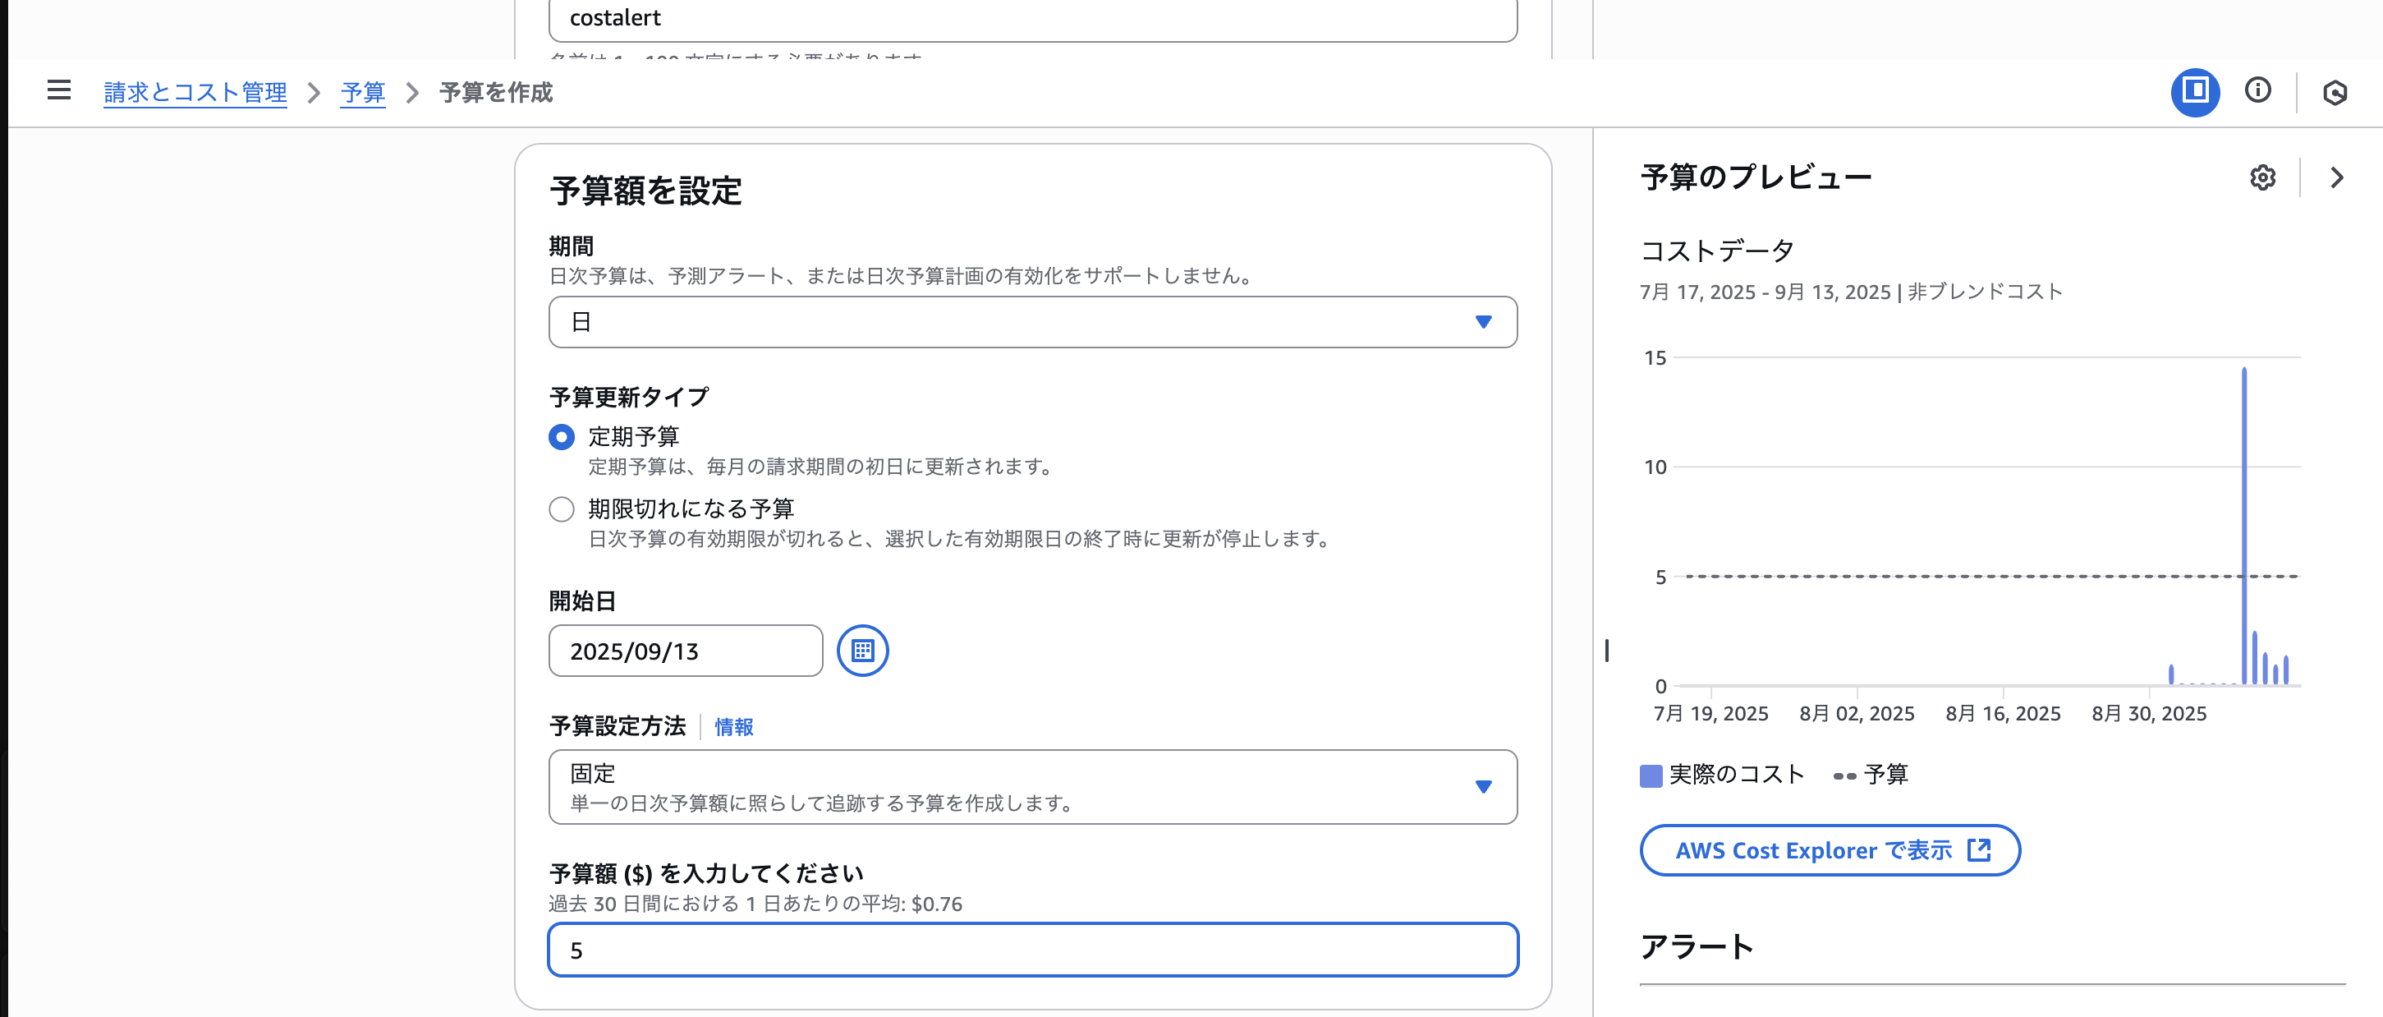Click the external link icon on Cost Explorer button
This screenshot has width=2383, height=1017.
tap(1979, 849)
